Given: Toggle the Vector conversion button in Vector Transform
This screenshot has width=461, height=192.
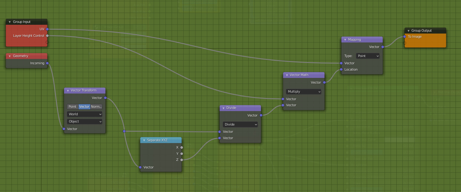Looking at the screenshot, I should (84, 107).
